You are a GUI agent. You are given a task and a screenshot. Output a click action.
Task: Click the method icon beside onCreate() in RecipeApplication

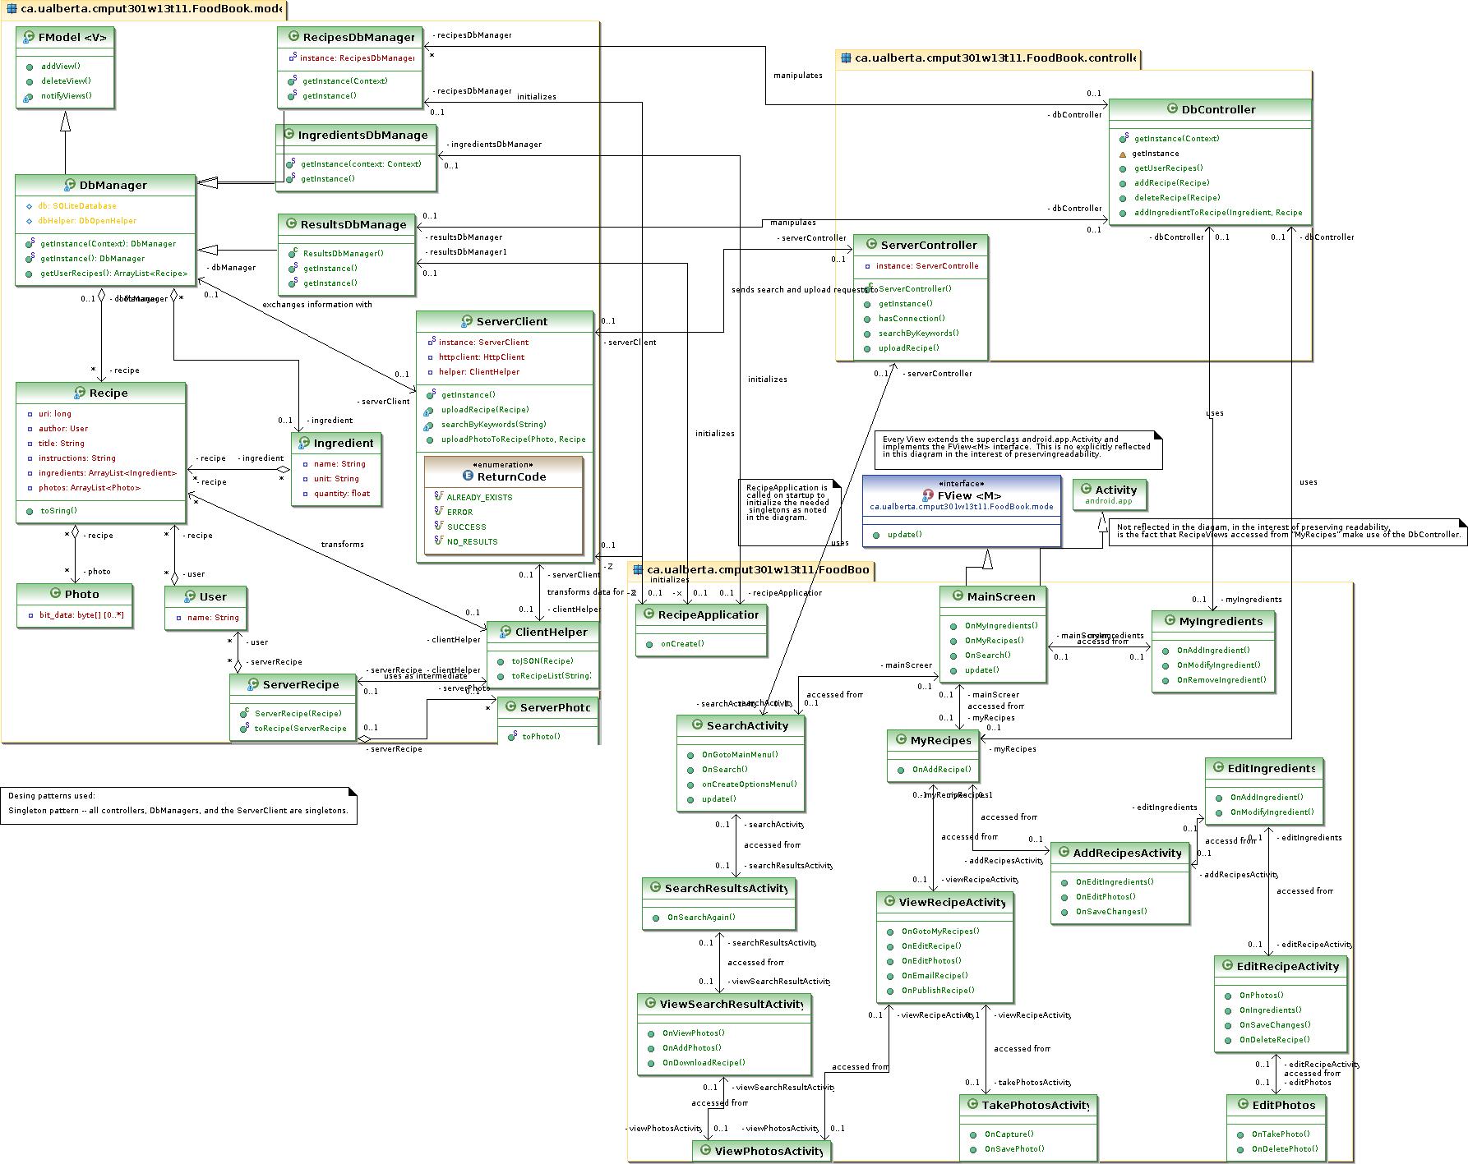point(649,643)
